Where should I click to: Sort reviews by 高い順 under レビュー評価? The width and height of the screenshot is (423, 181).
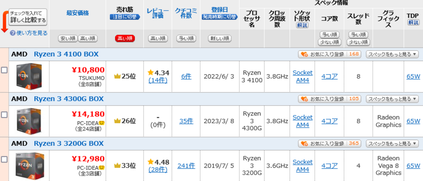[158, 39]
